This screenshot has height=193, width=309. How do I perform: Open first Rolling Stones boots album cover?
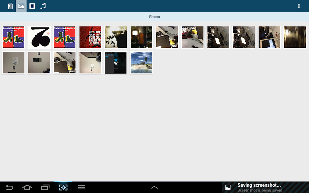point(13,37)
